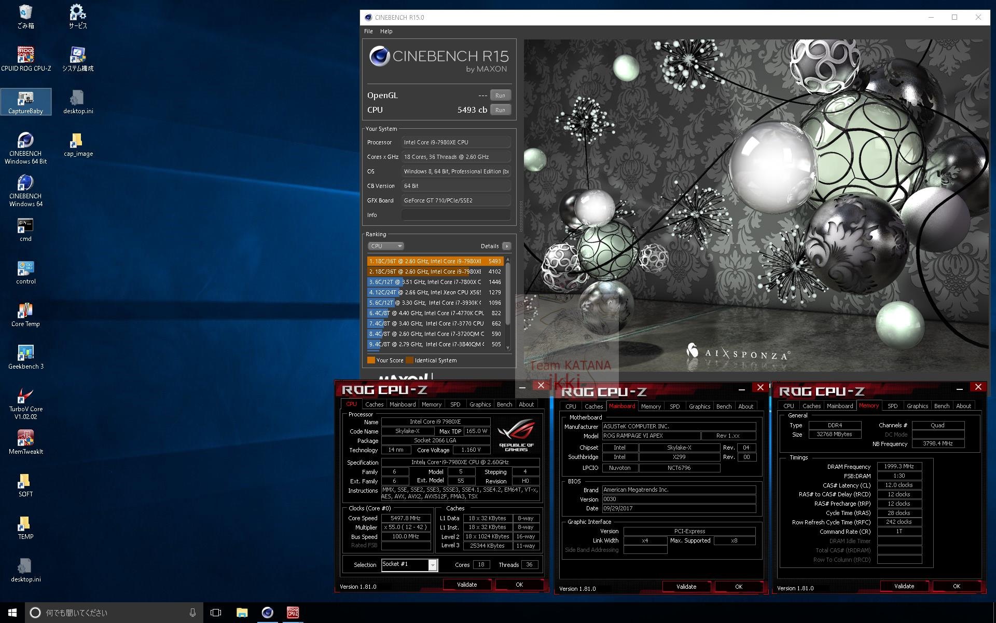Select ranking row 2 with score 4102

435,272
